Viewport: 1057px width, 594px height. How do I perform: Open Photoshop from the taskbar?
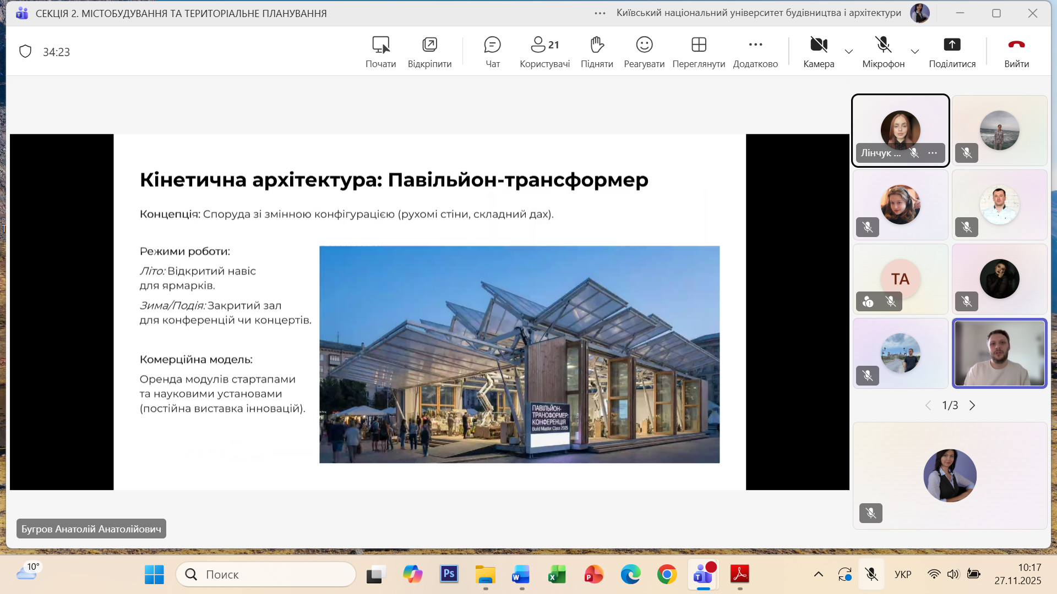pyautogui.click(x=449, y=574)
